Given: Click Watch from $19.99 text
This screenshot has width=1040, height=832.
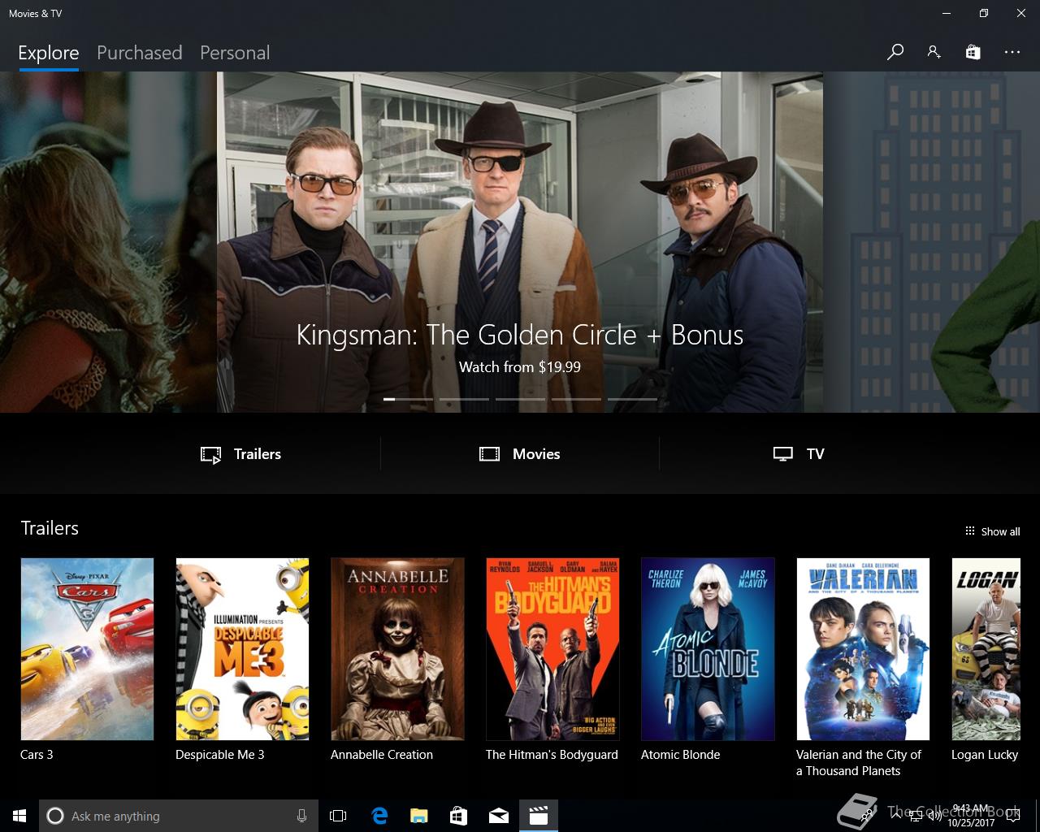Looking at the screenshot, I should click(520, 367).
